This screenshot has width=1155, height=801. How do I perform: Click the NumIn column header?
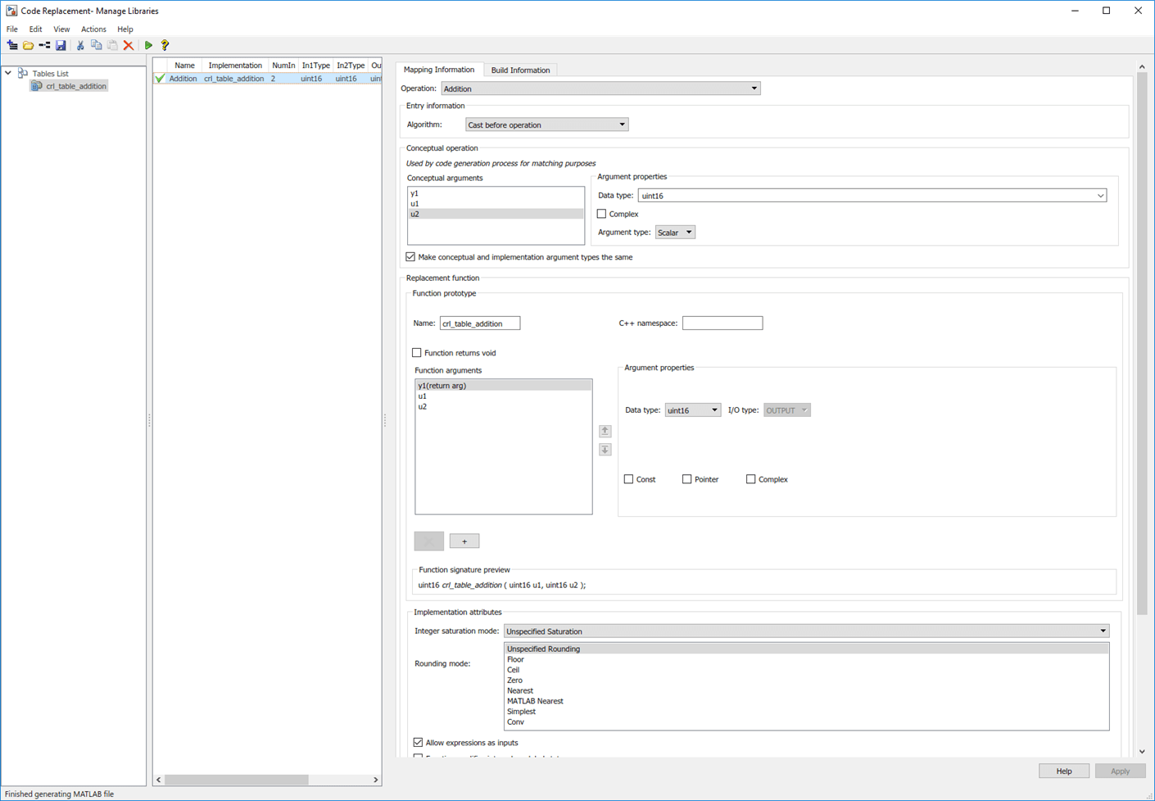(283, 66)
